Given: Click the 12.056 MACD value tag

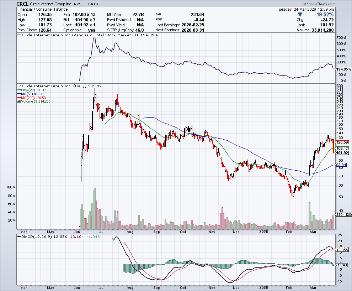Looking at the screenshot, I should (342, 249).
